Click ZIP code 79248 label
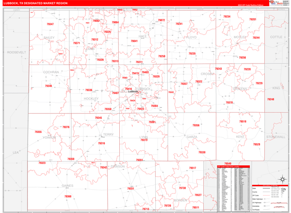This screenshot has height=213, width=291. point(271,99)
